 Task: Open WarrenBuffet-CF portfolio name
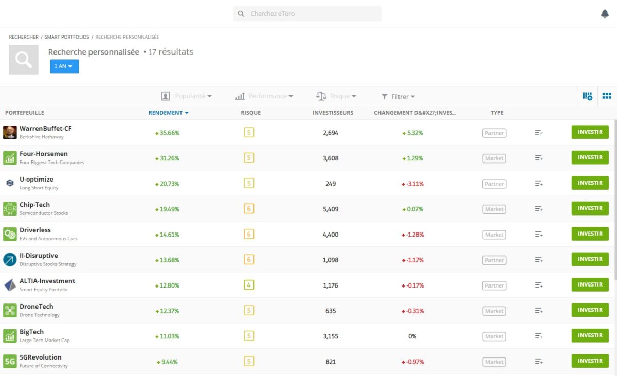pyautogui.click(x=45, y=129)
